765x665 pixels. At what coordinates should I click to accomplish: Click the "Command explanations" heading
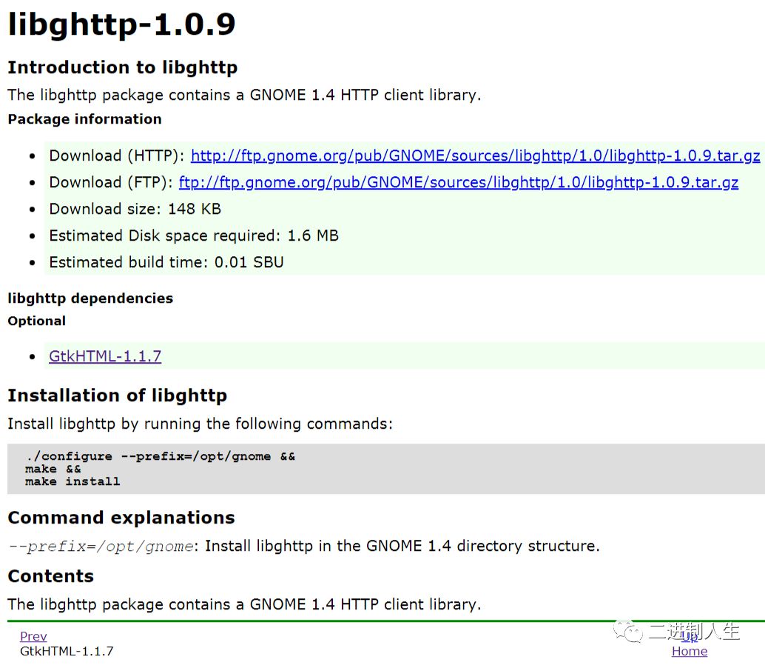[x=121, y=518]
